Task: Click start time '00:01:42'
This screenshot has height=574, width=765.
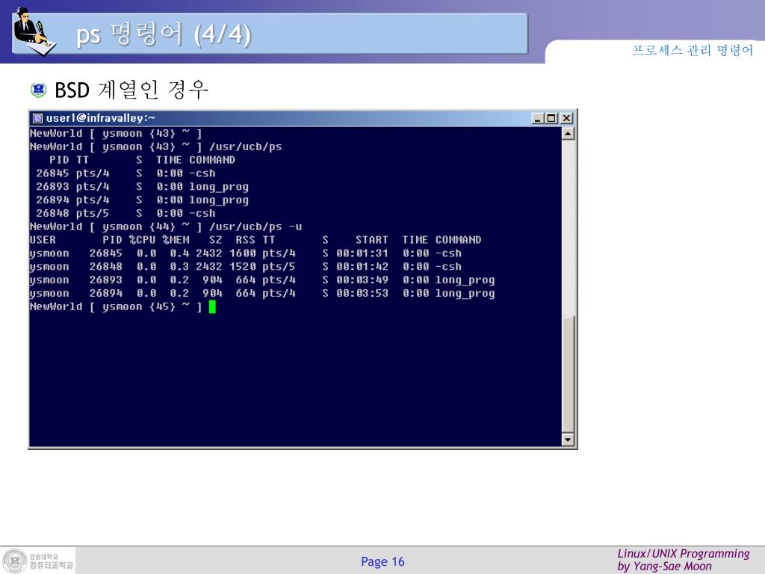Action: [x=362, y=267]
